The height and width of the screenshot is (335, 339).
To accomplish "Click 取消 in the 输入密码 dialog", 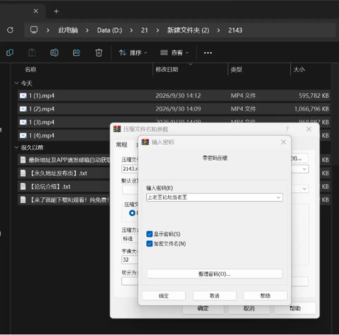I will click(x=214, y=296).
